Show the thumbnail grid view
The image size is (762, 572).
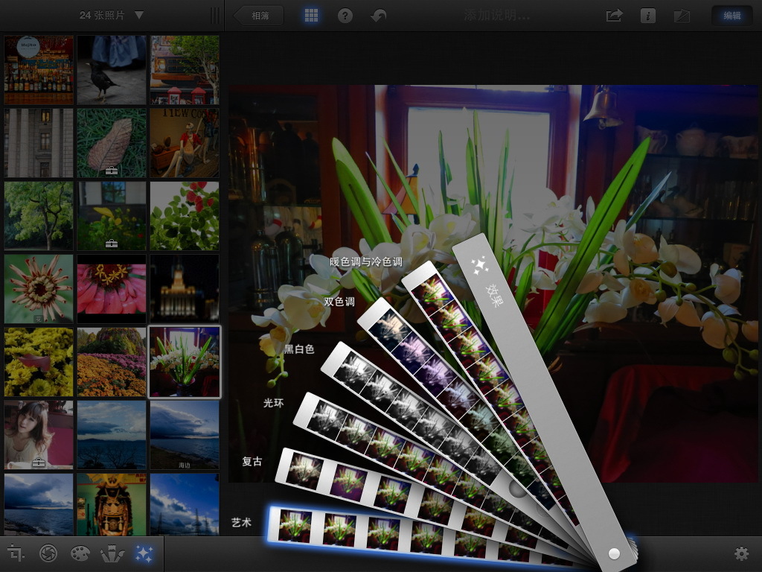click(x=311, y=16)
